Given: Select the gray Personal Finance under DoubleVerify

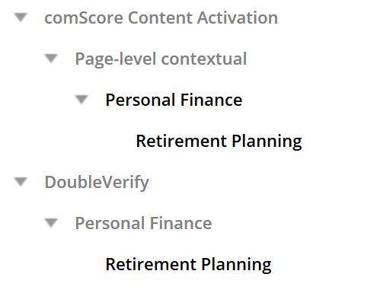Looking at the screenshot, I should (x=143, y=223).
